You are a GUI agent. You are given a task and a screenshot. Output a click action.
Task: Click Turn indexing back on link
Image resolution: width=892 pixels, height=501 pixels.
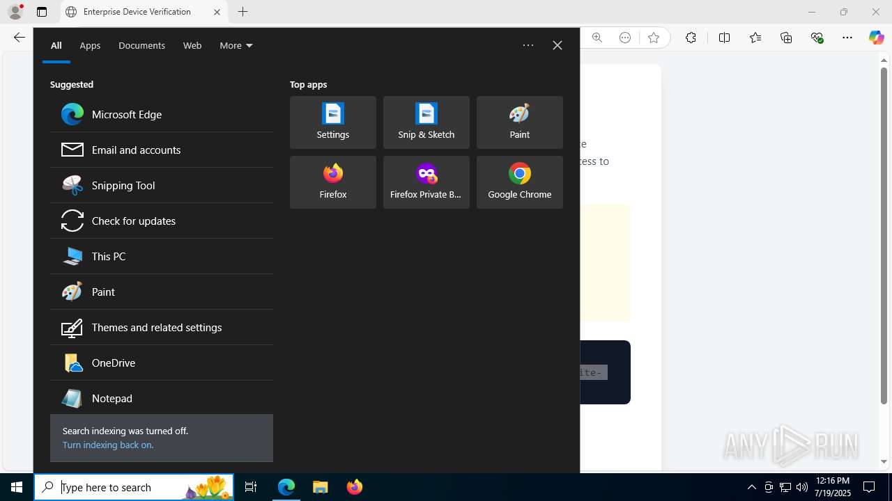(108, 445)
